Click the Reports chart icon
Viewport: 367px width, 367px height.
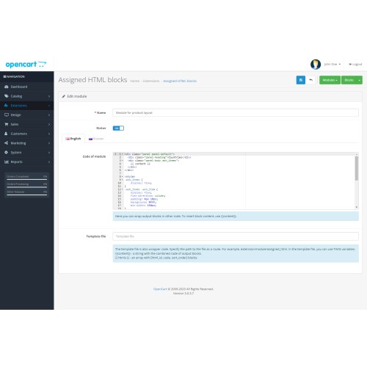7,161
